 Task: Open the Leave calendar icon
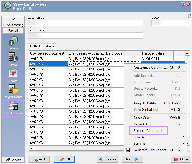click(x=13, y=73)
